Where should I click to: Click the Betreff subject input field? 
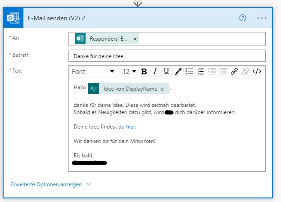[167, 56]
